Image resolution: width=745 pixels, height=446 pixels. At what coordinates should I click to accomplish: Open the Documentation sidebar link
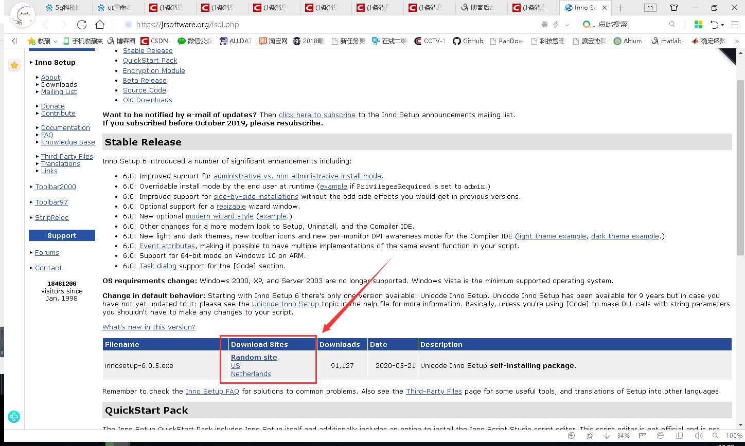tap(65, 128)
